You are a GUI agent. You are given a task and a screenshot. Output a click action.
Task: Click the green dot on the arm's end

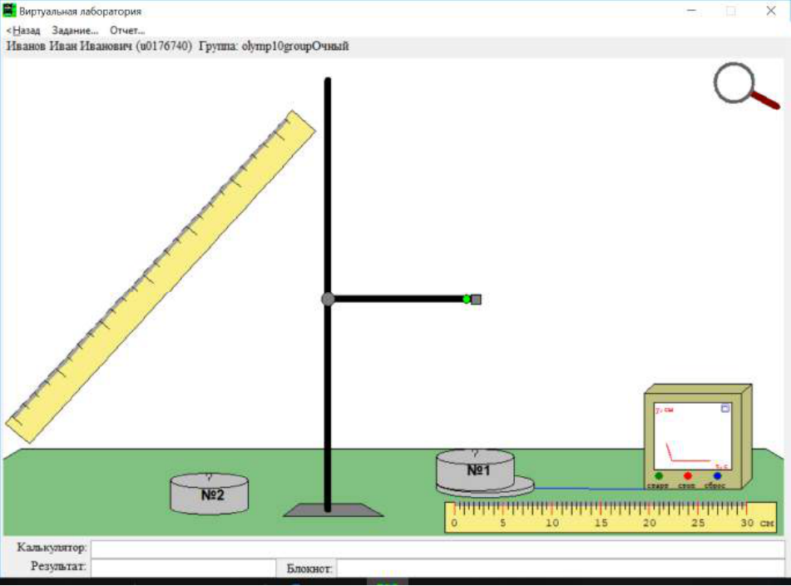point(466,300)
